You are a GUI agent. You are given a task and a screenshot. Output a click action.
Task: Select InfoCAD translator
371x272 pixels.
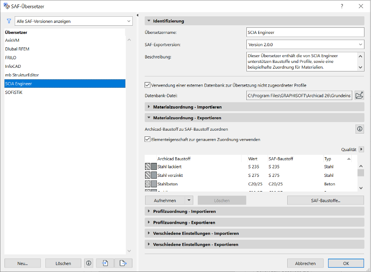tap(65, 66)
